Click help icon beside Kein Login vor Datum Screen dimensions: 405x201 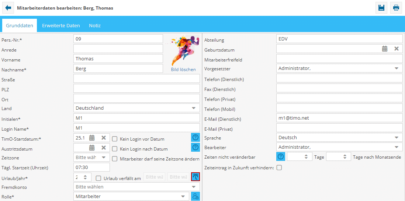click(x=195, y=138)
